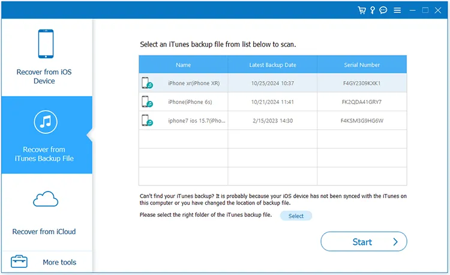Screen dimensions: 450x275
Task: Select Recover from iOS Device mode
Action: (44, 58)
